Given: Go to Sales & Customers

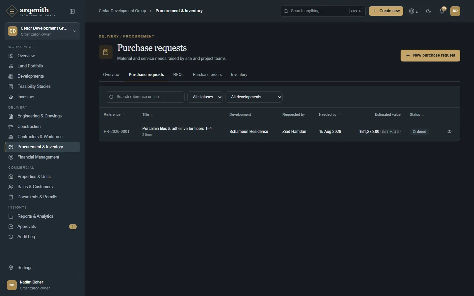Looking at the screenshot, I should (x=42, y=187).
